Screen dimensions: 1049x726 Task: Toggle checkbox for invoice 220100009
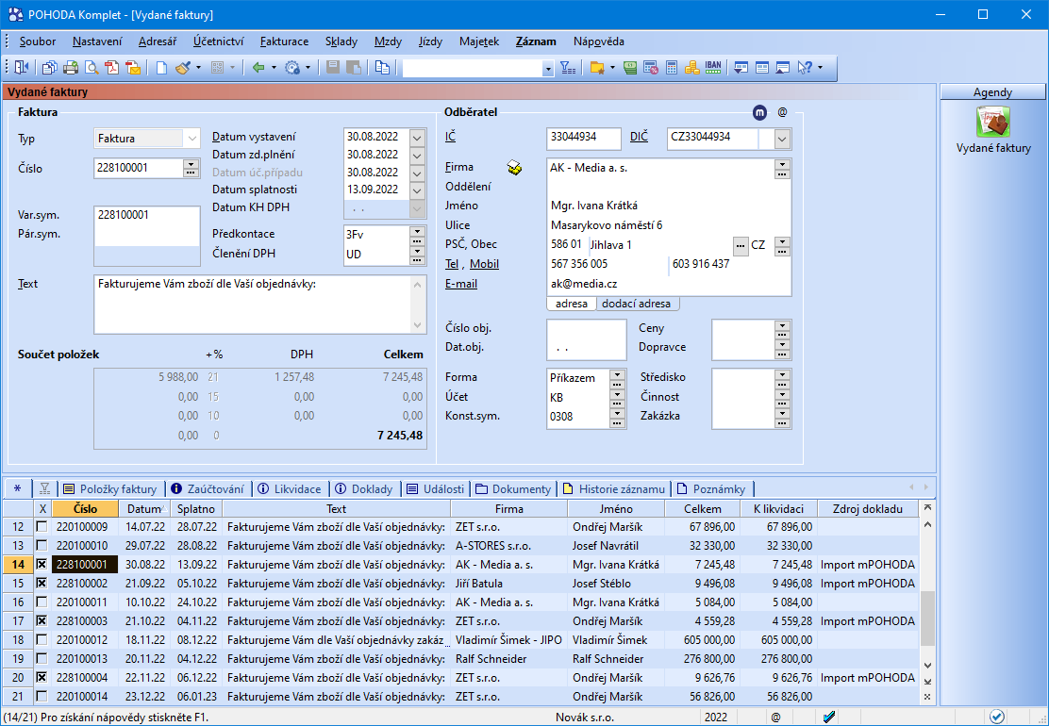coord(42,527)
